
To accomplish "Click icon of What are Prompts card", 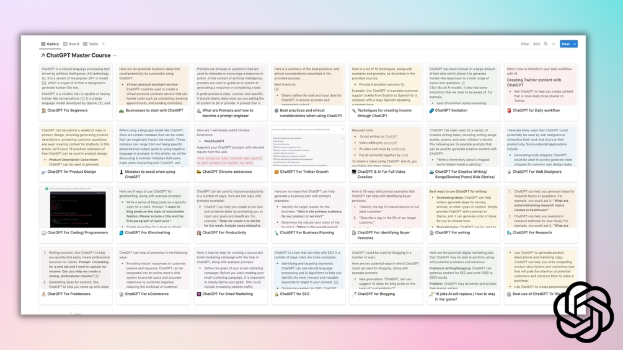I will pos(198,111).
